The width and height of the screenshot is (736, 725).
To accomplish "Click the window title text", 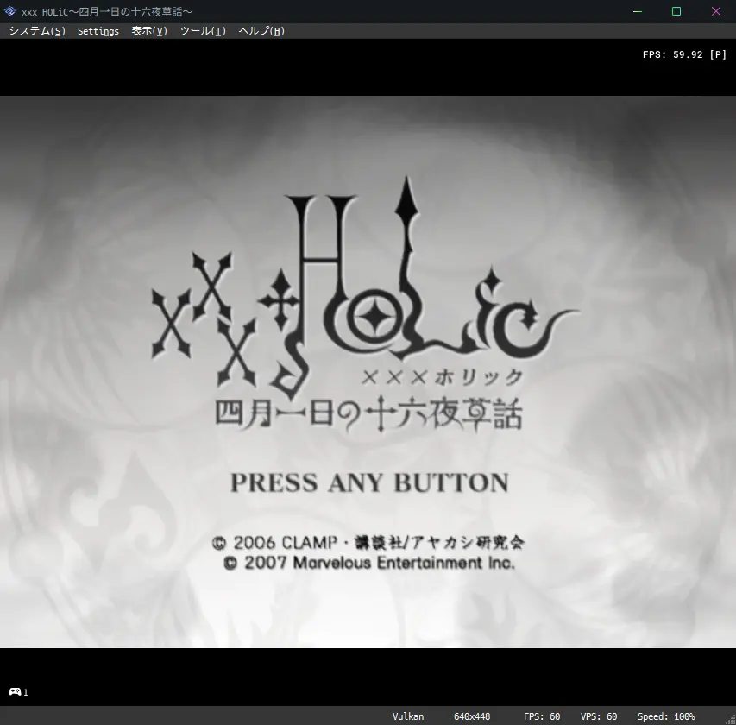I will (x=107, y=12).
